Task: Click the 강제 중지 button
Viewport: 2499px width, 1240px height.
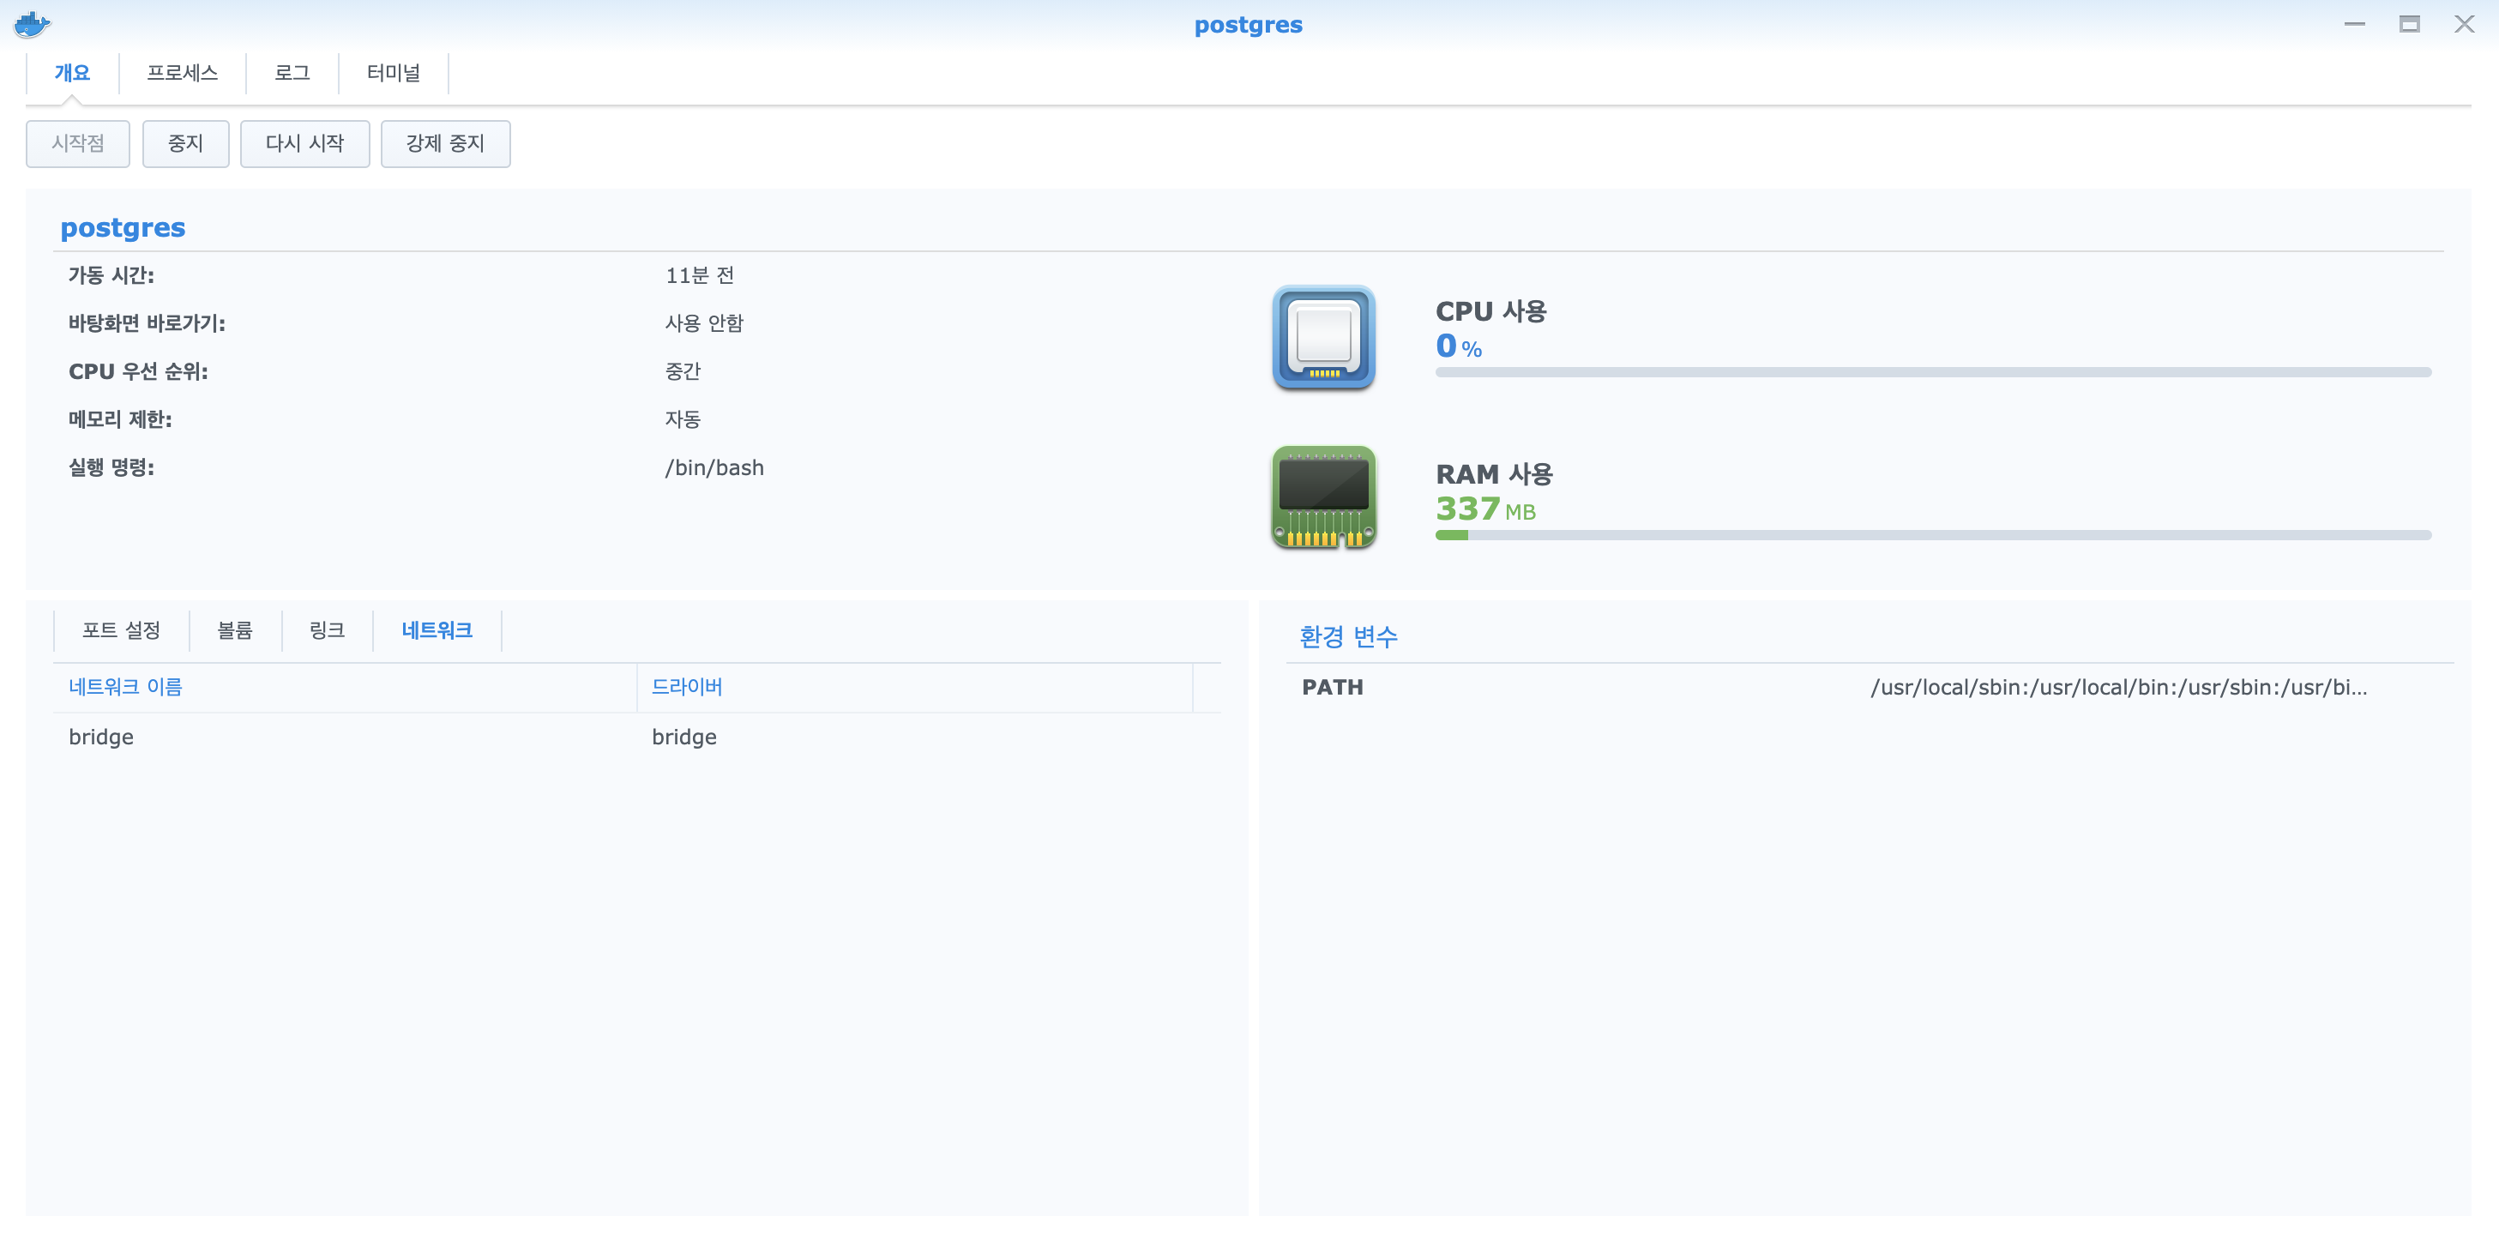Action: pos(445,143)
